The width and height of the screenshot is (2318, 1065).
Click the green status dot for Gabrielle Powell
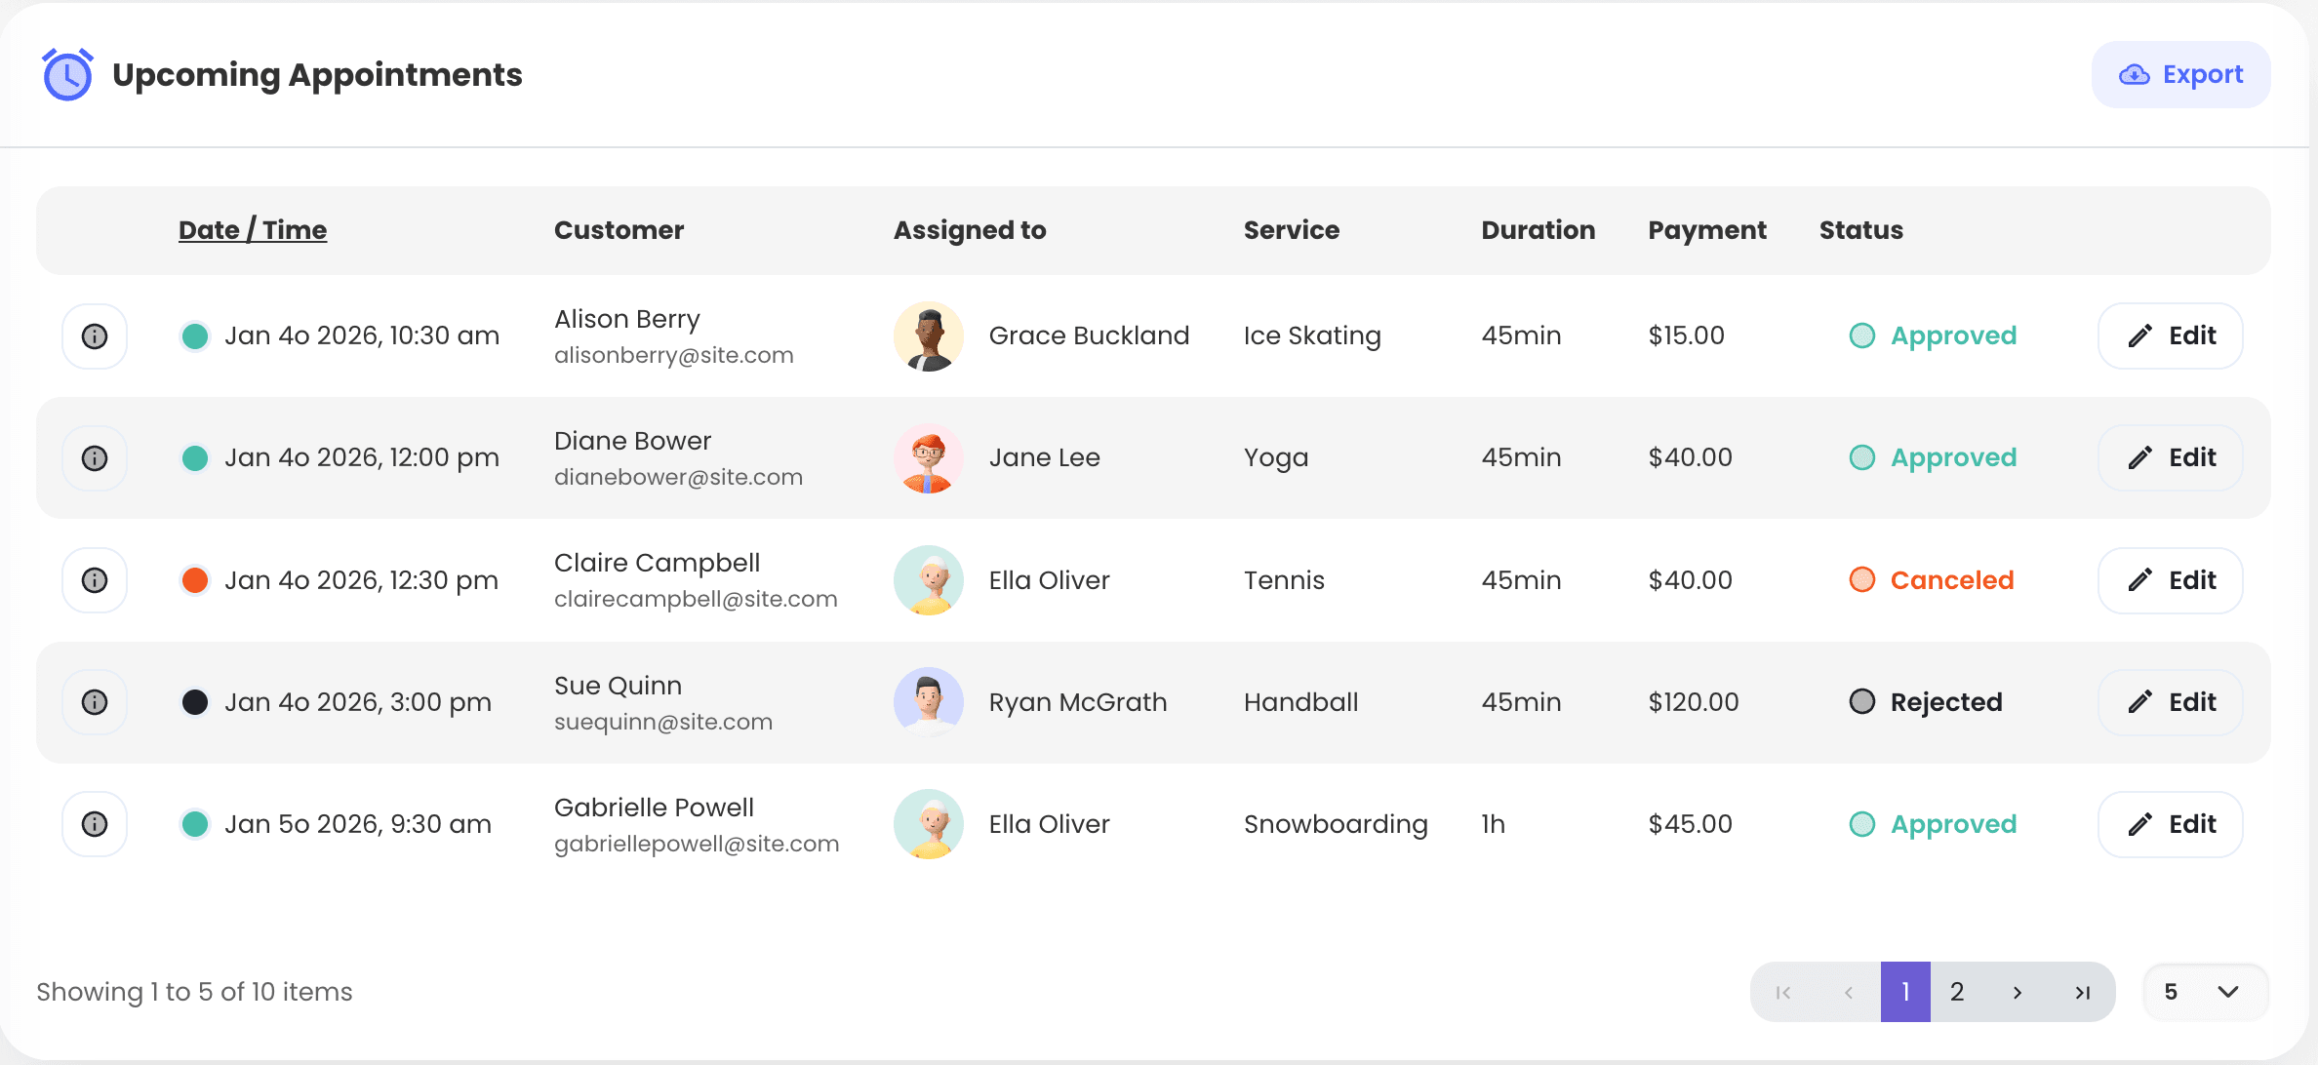(x=195, y=824)
